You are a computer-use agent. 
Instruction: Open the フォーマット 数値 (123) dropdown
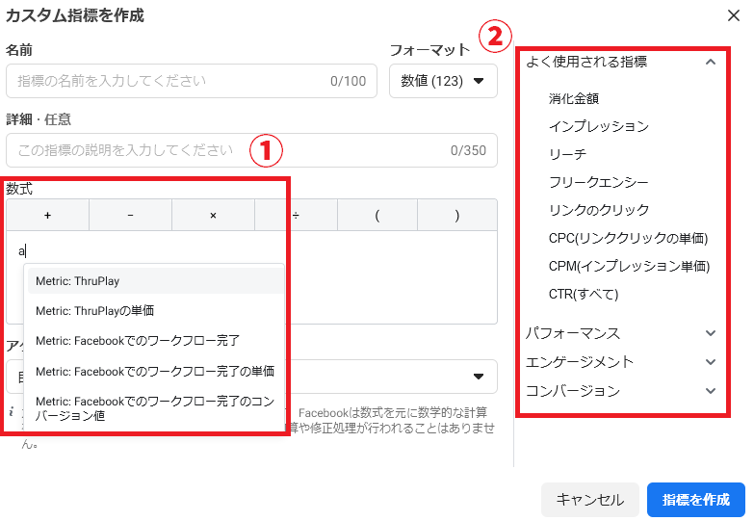tap(443, 81)
